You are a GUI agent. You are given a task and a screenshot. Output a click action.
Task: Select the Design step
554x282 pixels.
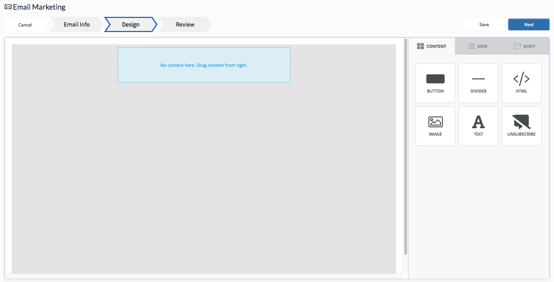pyautogui.click(x=131, y=24)
